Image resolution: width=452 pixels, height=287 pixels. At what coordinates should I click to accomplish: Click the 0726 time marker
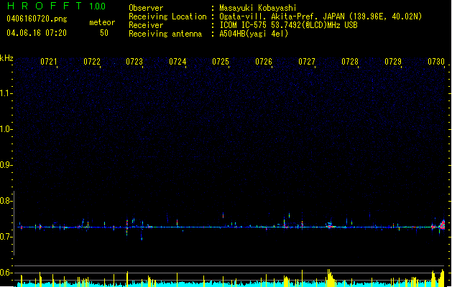[x=264, y=62]
